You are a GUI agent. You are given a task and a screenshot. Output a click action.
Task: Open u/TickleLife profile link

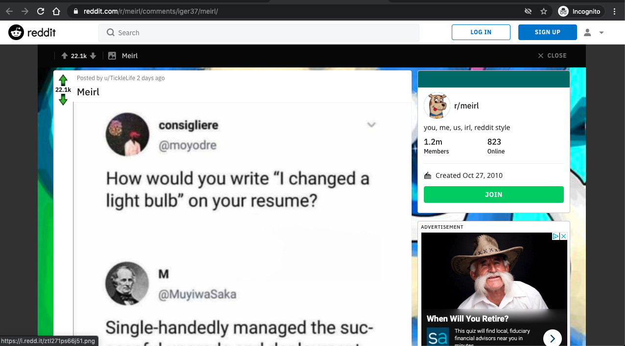pos(119,78)
